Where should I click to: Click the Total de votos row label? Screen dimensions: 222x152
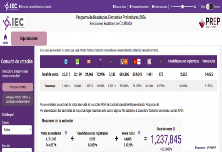tap(50, 74)
